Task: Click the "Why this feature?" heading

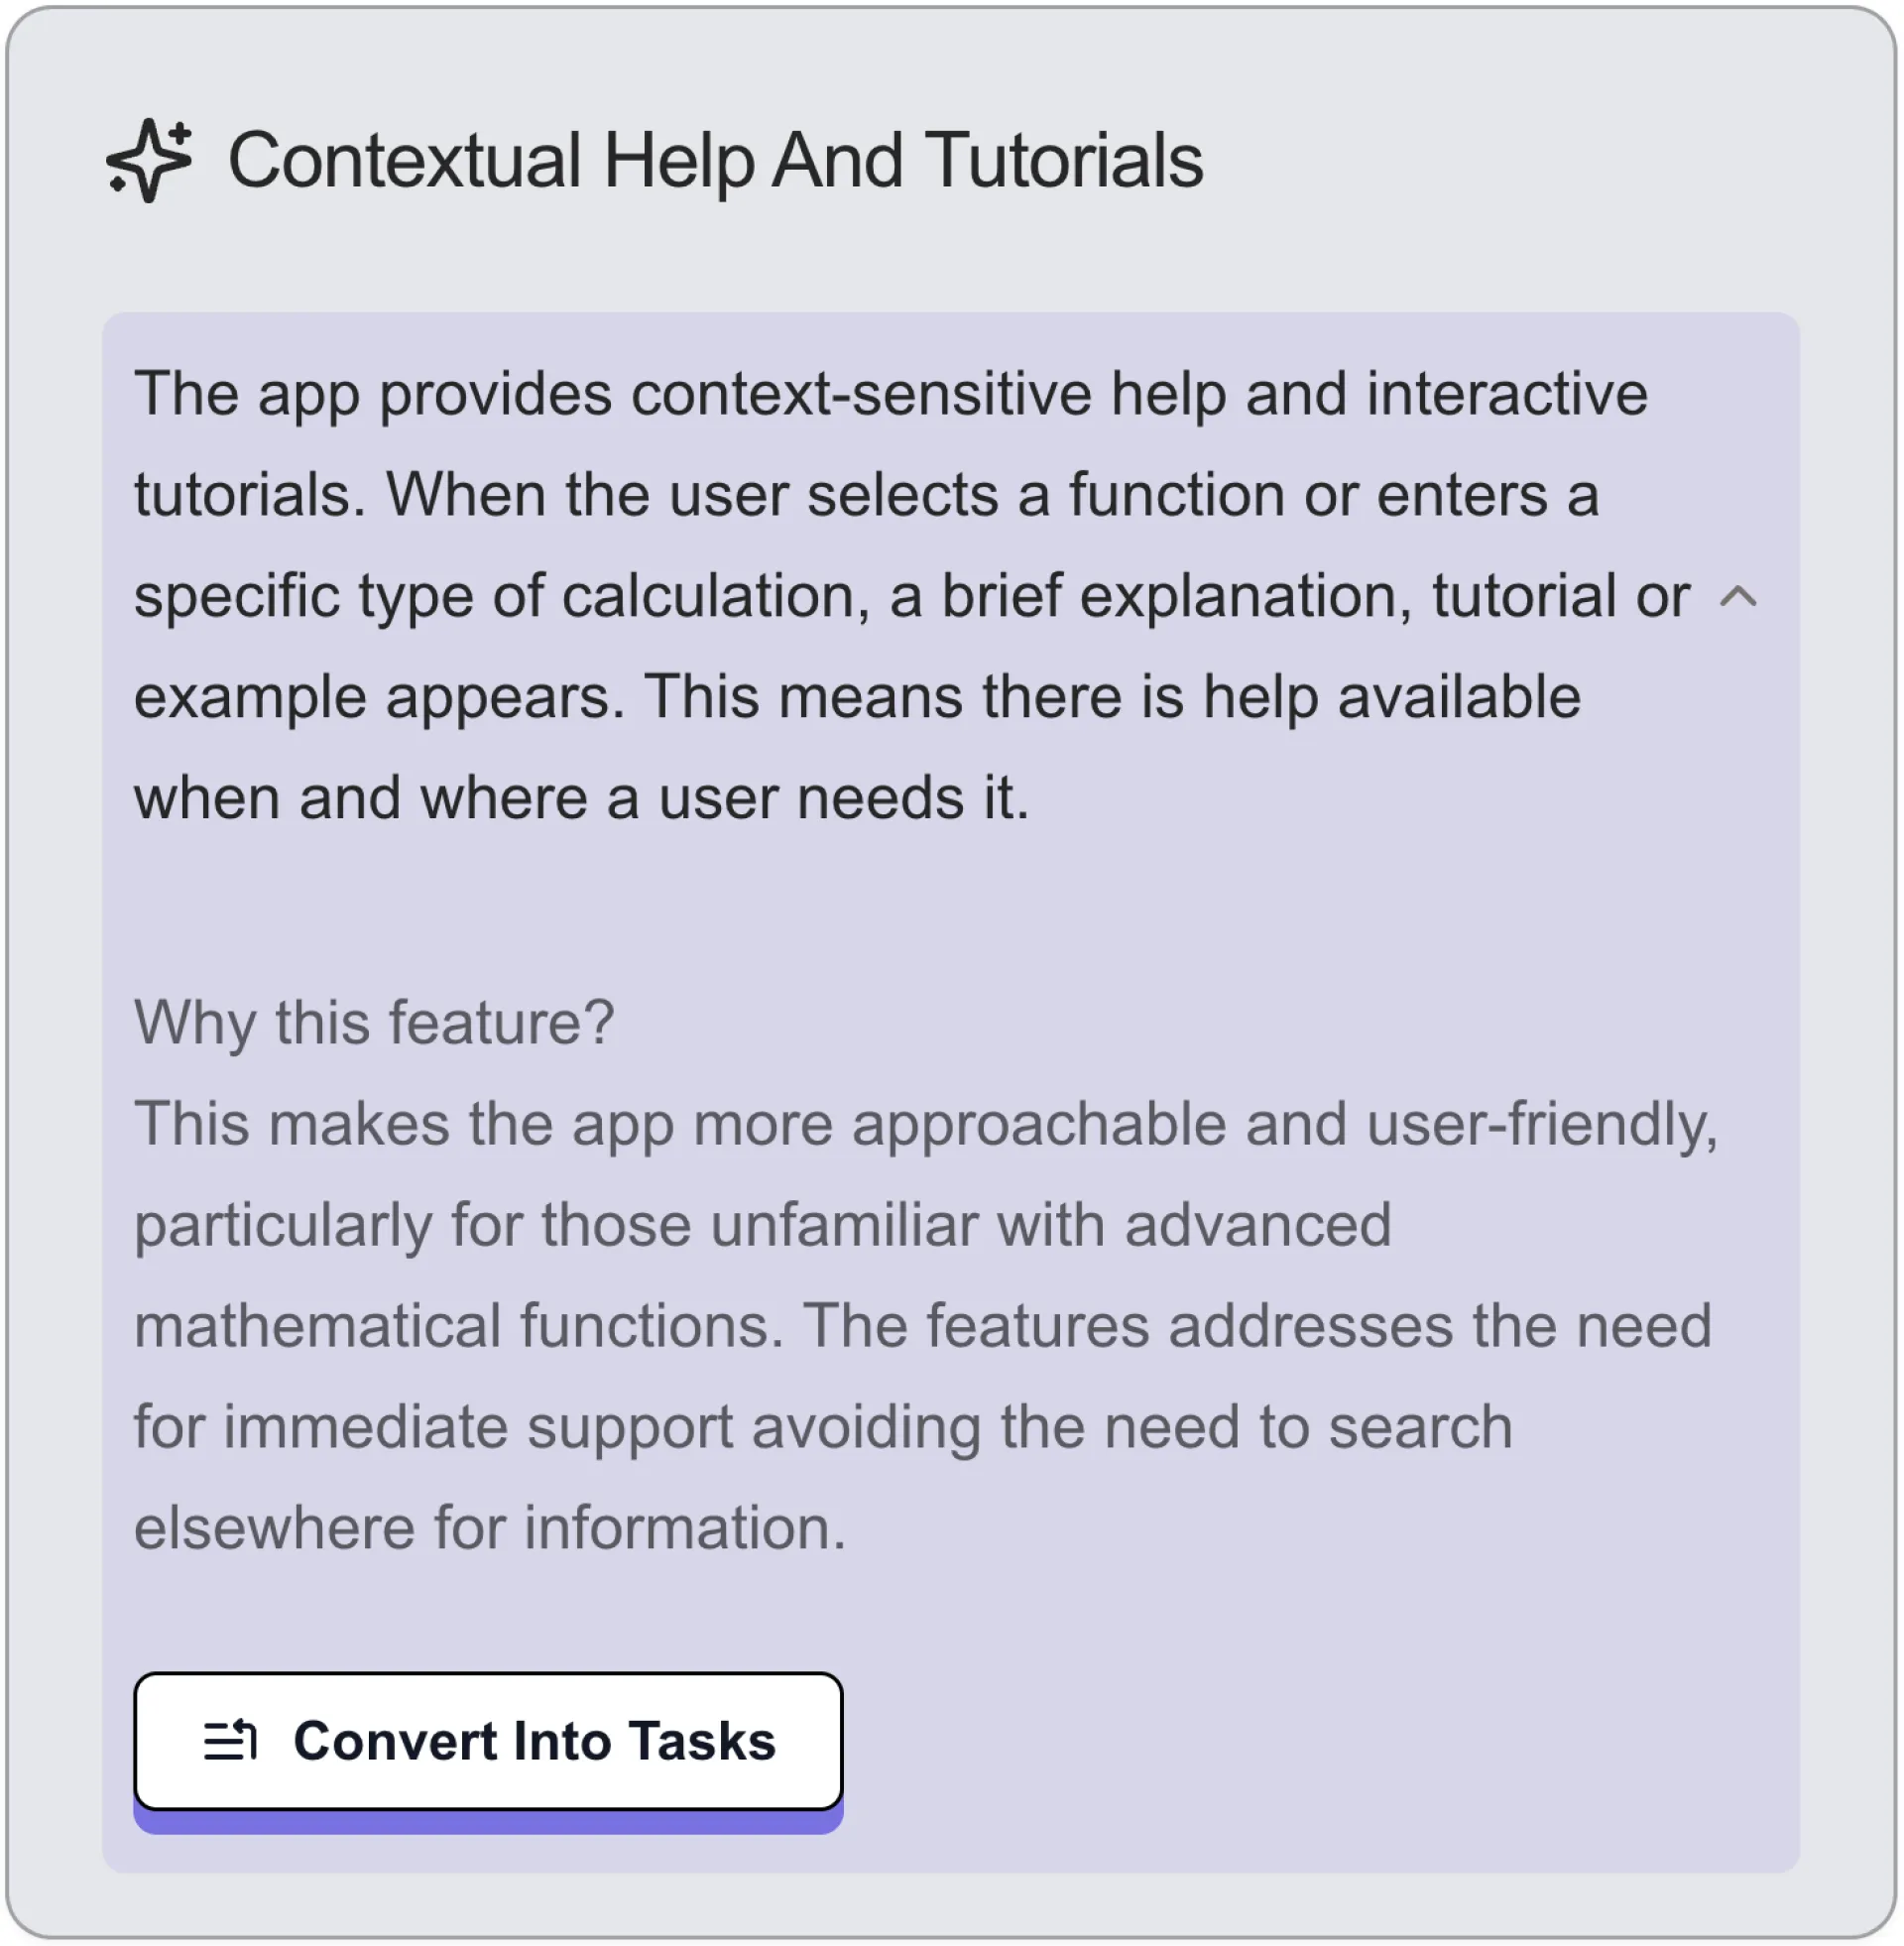Action: (x=374, y=1022)
